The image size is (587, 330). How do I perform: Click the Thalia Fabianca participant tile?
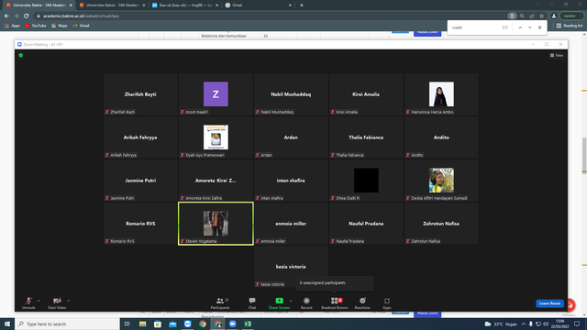[x=366, y=137]
